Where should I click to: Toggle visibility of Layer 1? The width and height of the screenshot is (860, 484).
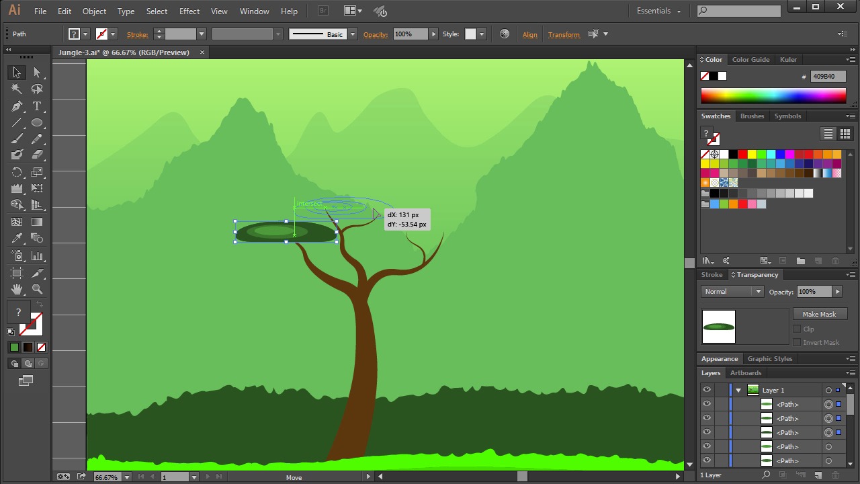pos(706,390)
